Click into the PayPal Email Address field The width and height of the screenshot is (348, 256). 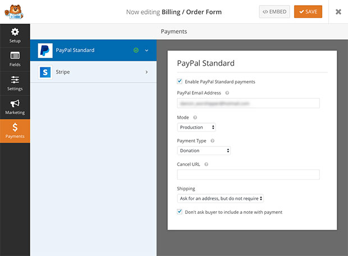coord(248,103)
